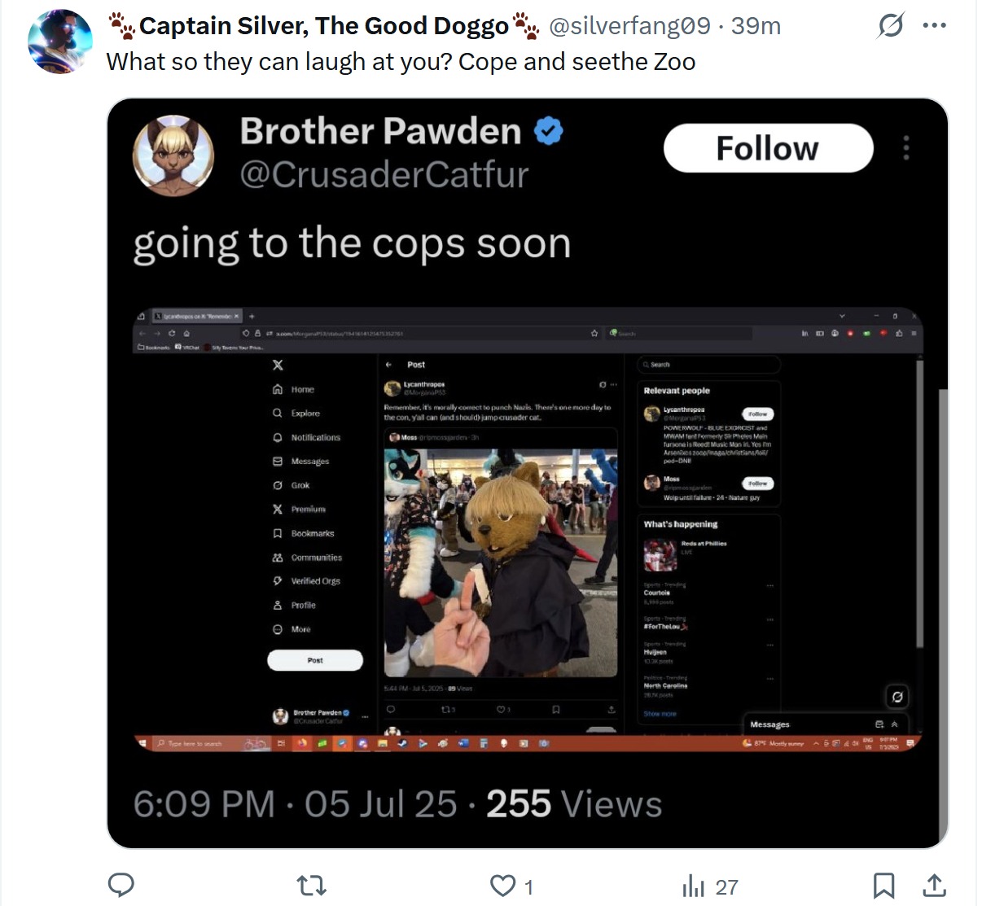
Task: Click the white Post button in screenshot
Action: click(x=315, y=660)
